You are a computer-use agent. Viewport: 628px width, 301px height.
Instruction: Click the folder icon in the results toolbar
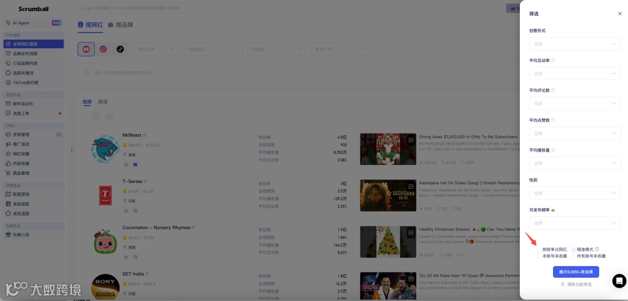tap(109, 117)
